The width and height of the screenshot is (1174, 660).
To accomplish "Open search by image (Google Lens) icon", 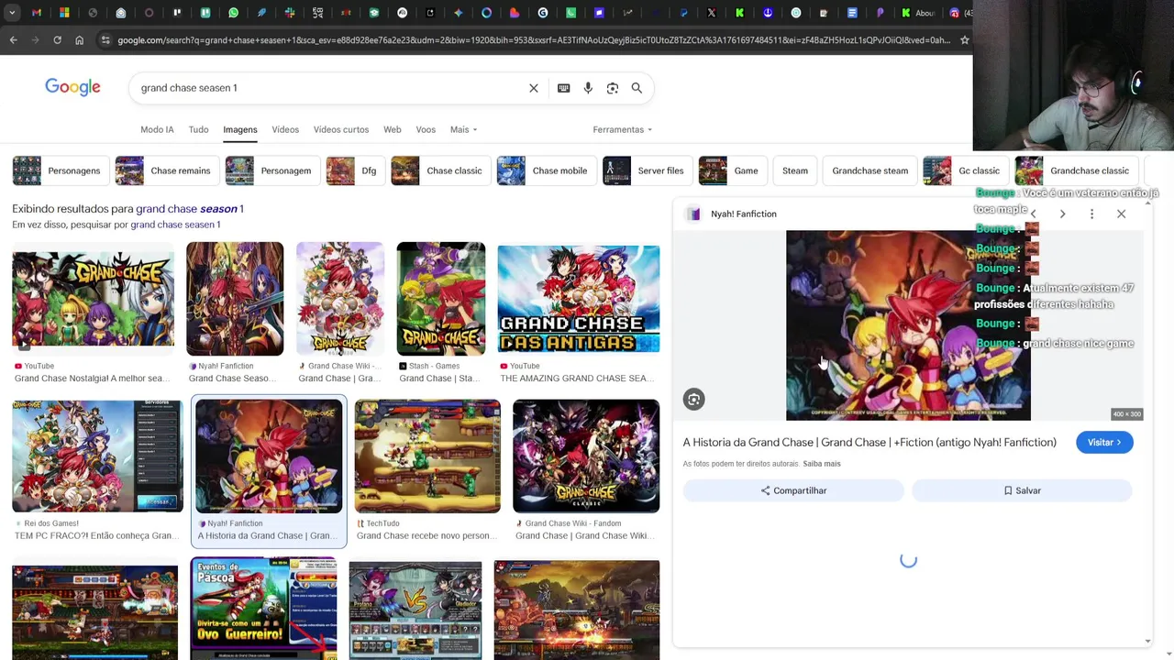I will pyautogui.click(x=612, y=88).
